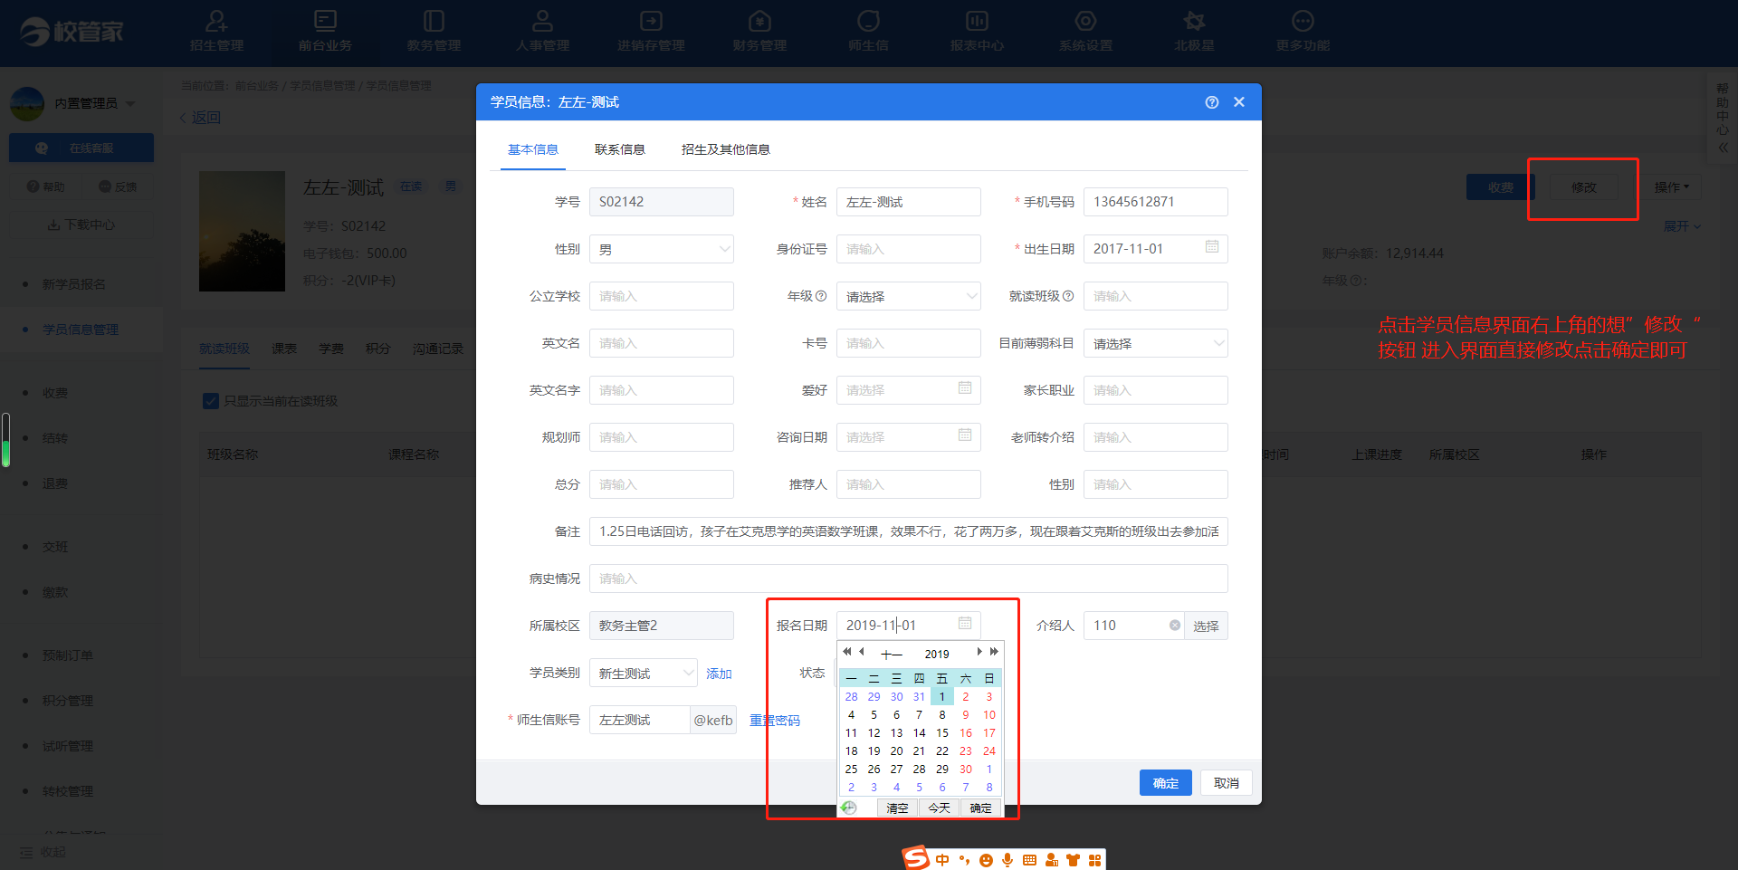Screen dimensions: 1738x870
Task: Go to next year in the date picker
Action: click(994, 652)
